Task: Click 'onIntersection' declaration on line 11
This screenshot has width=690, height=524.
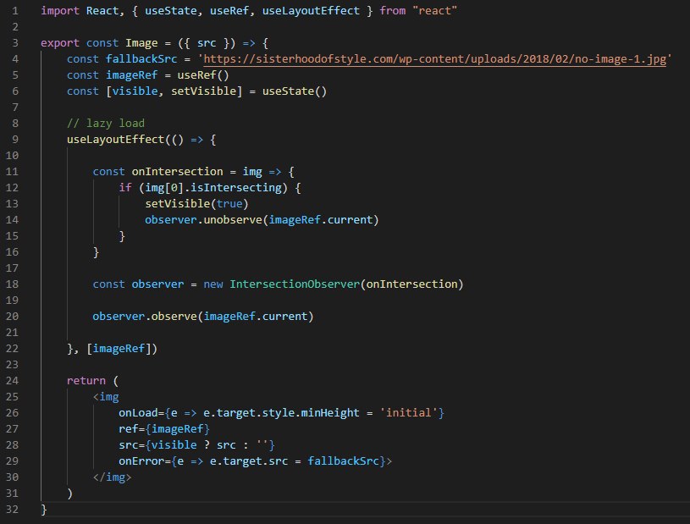Action: [177, 172]
